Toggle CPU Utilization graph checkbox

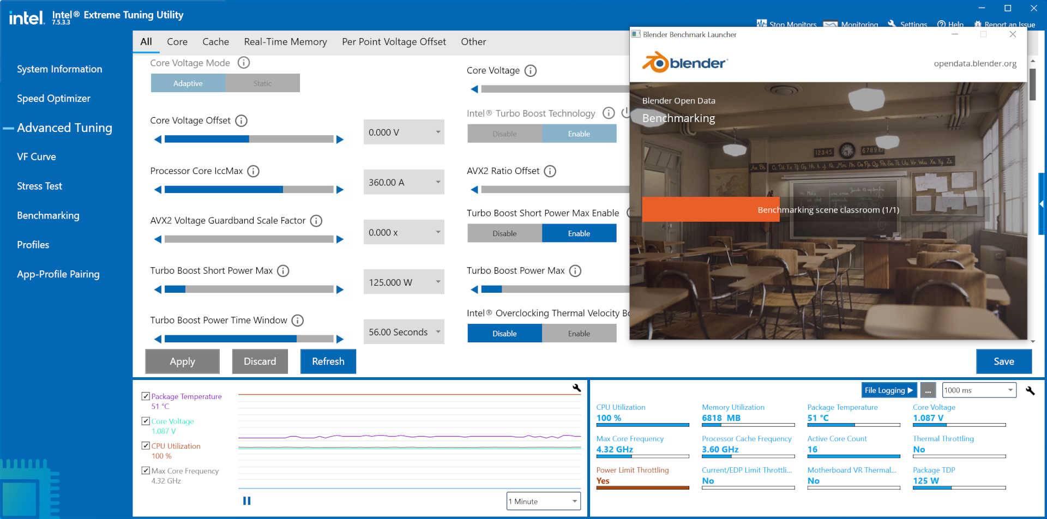146,445
